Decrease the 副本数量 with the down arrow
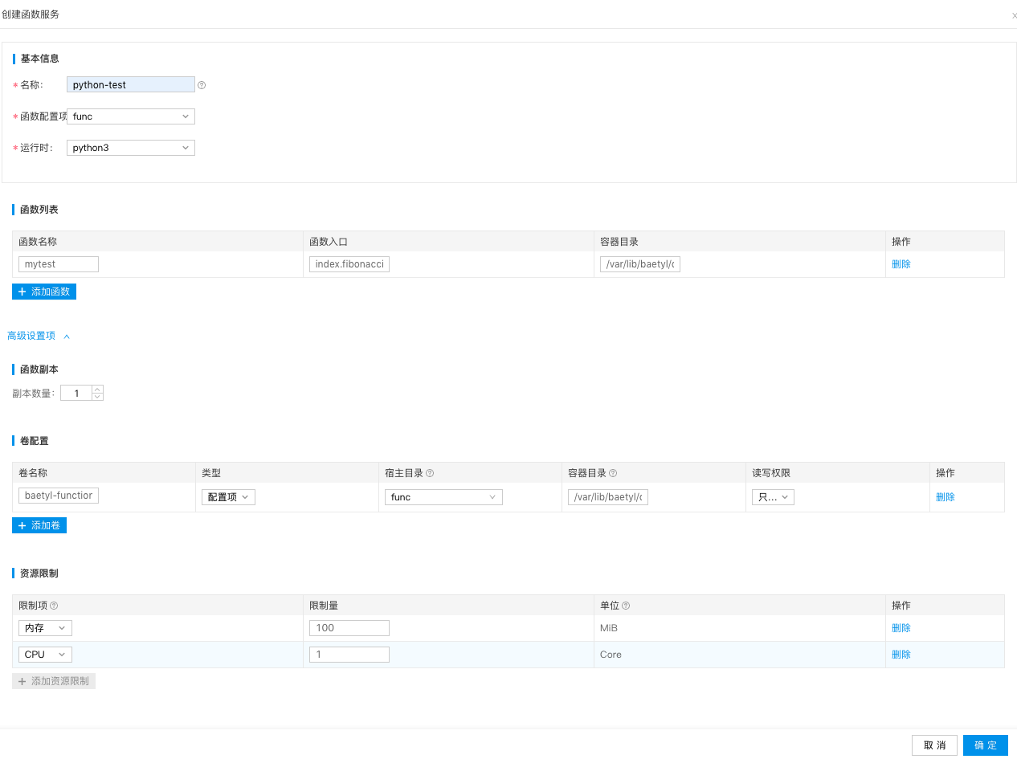Viewport: 1017px width, 759px height. [97, 397]
